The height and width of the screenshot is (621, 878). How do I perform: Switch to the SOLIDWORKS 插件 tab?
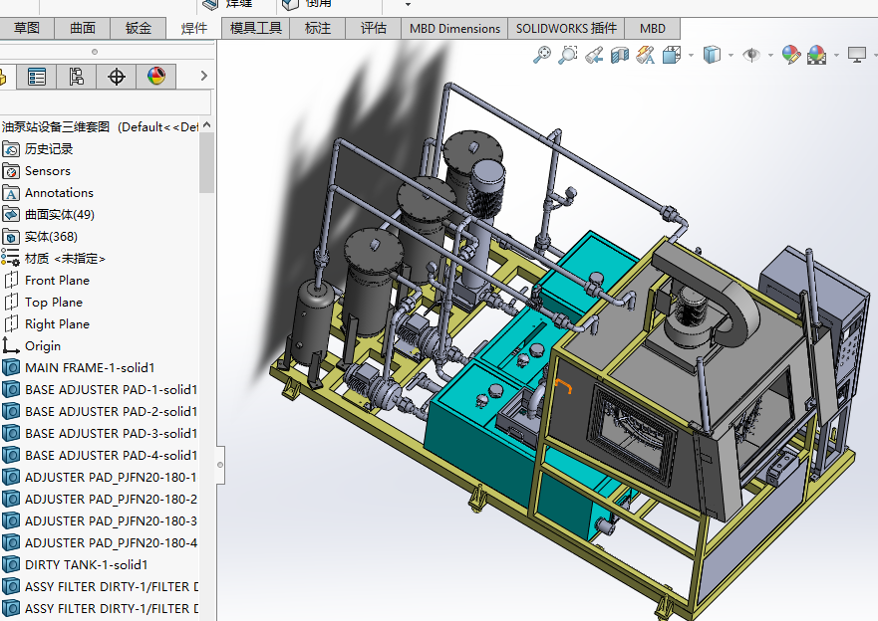[x=566, y=29]
